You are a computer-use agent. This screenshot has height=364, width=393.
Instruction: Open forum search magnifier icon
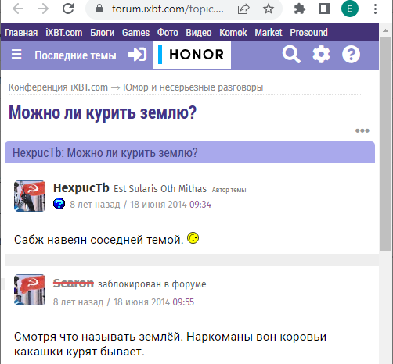click(x=291, y=55)
